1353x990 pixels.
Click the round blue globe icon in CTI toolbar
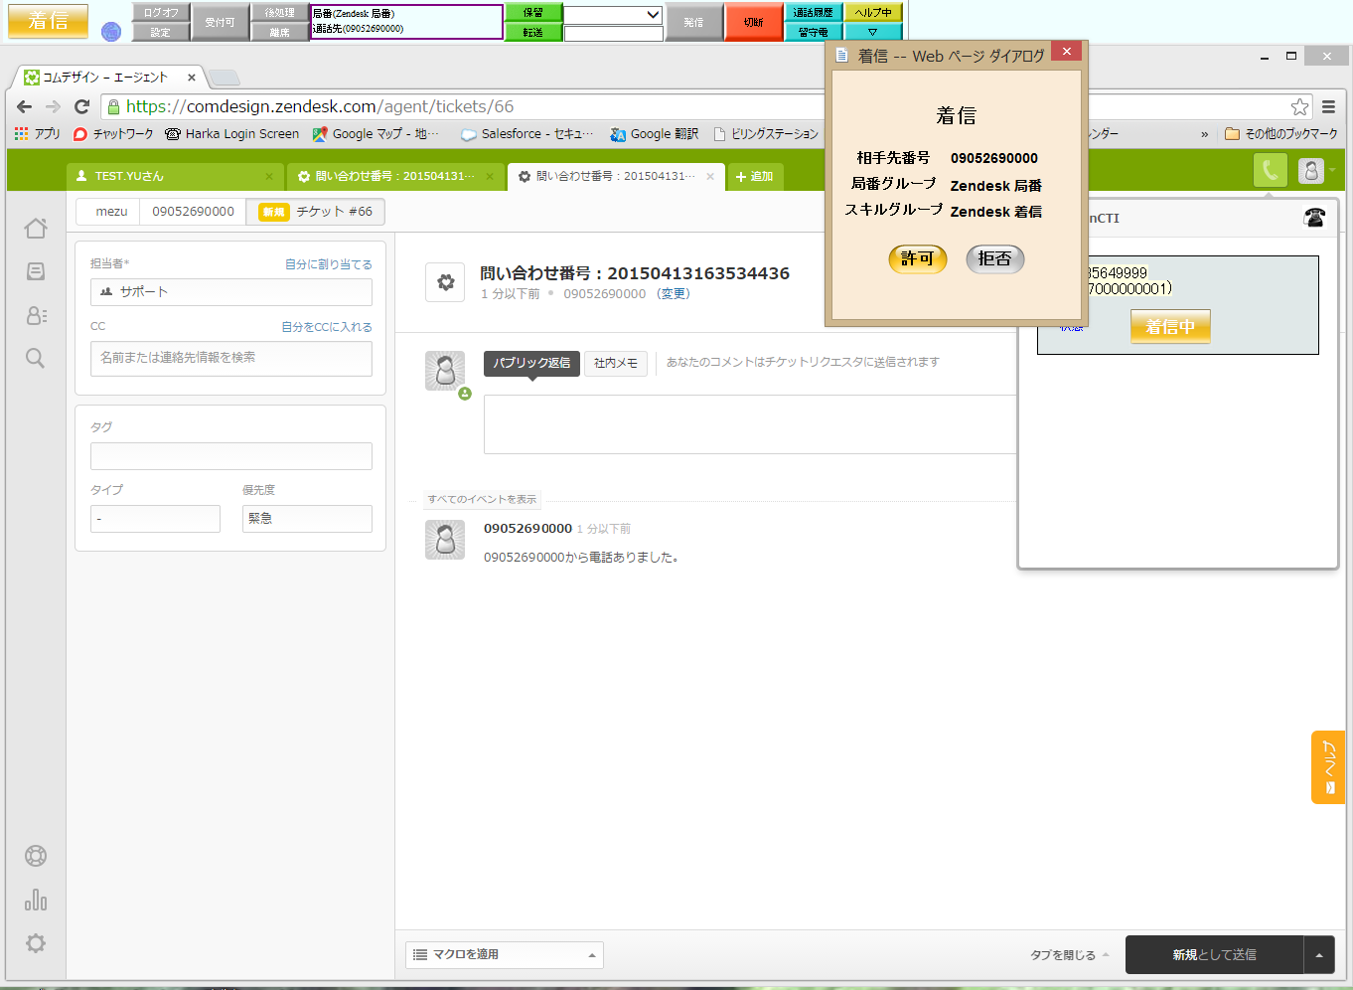[111, 32]
